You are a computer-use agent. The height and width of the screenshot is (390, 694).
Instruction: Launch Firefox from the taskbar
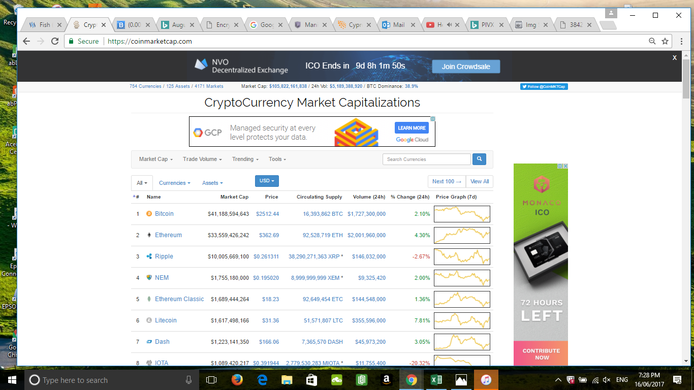(x=237, y=380)
